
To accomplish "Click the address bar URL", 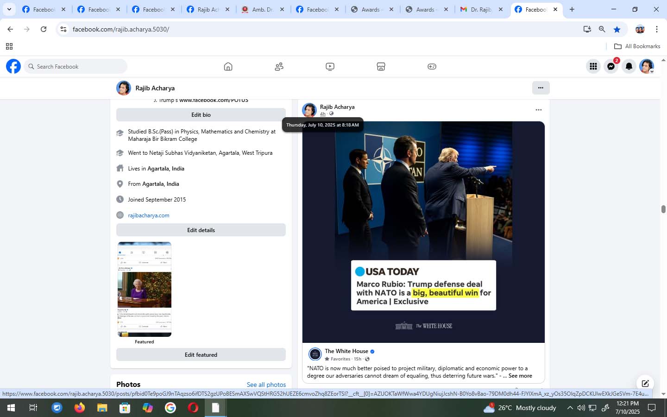I will 121,29.
